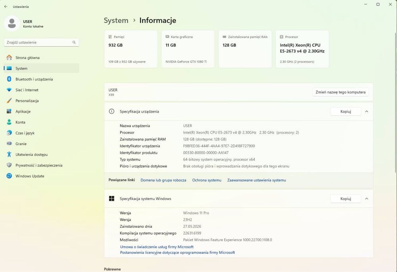Click the Granie gamepad icon
Image resolution: width=397 pixels, height=272 pixels.
[9, 144]
